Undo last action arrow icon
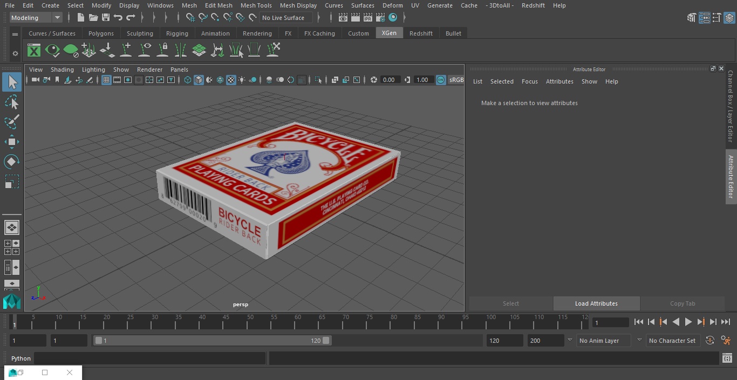 (x=118, y=18)
